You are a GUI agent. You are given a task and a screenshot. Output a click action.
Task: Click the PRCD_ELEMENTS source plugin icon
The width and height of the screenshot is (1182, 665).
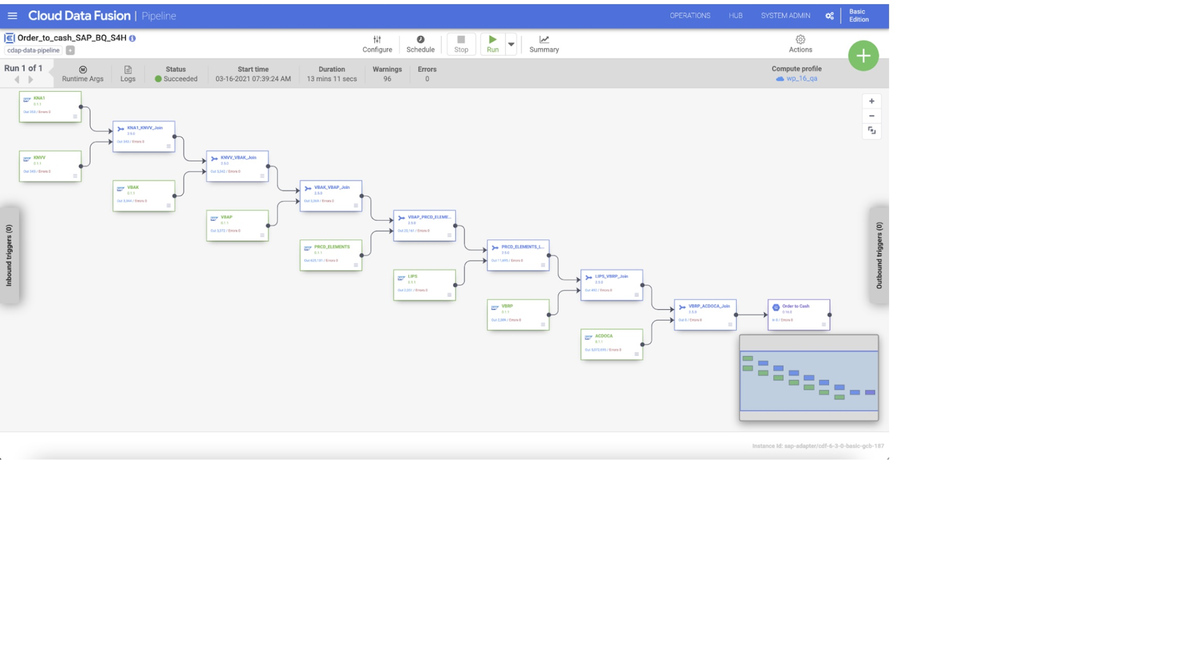point(308,248)
